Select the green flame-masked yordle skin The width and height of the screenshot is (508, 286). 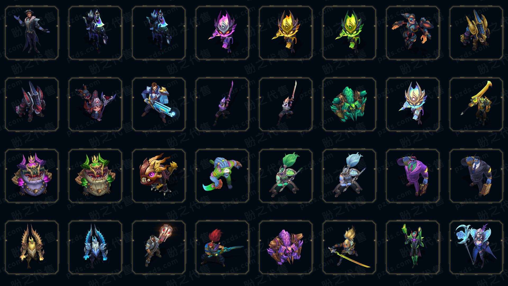pyautogui.click(x=349, y=33)
